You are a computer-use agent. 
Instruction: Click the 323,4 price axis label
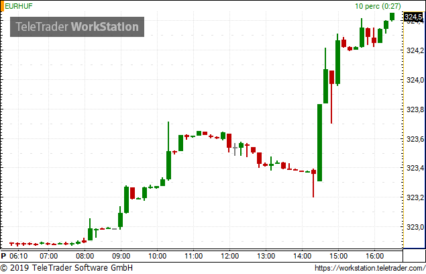415,168
